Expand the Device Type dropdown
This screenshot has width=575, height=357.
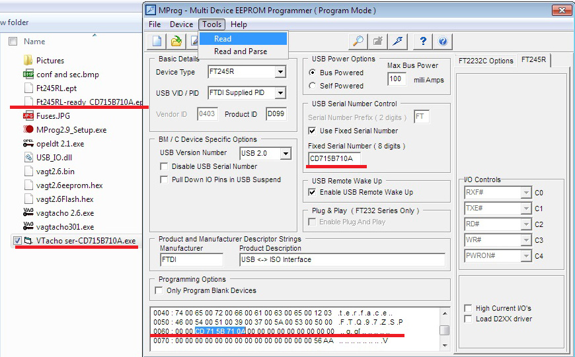pyautogui.click(x=280, y=72)
